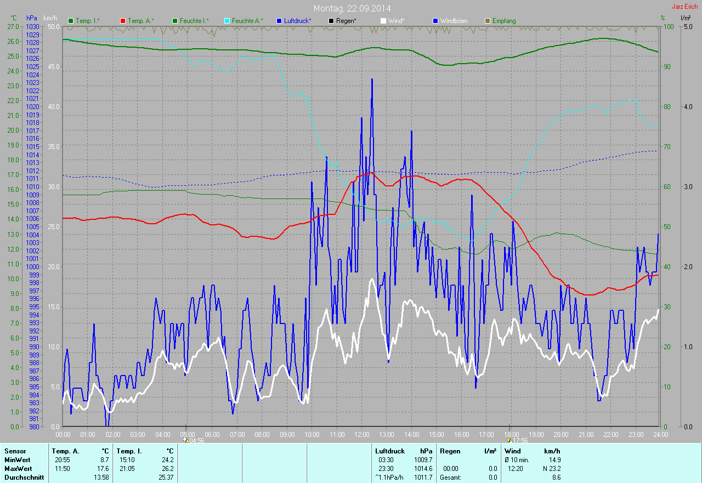The height and width of the screenshot is (483, 702).
Task: Click the red Temp. A. legend swatch
Action: click(x=123, y=21)
